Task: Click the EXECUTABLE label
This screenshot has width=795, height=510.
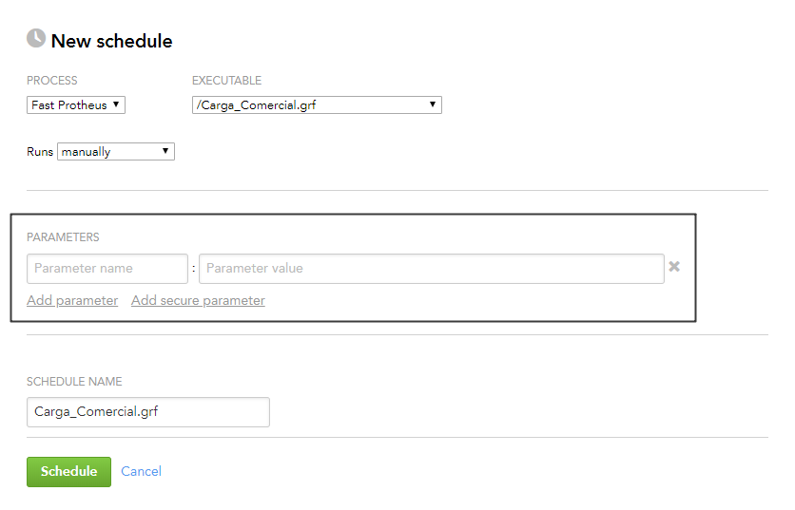Action: click(x=226, y=81)
